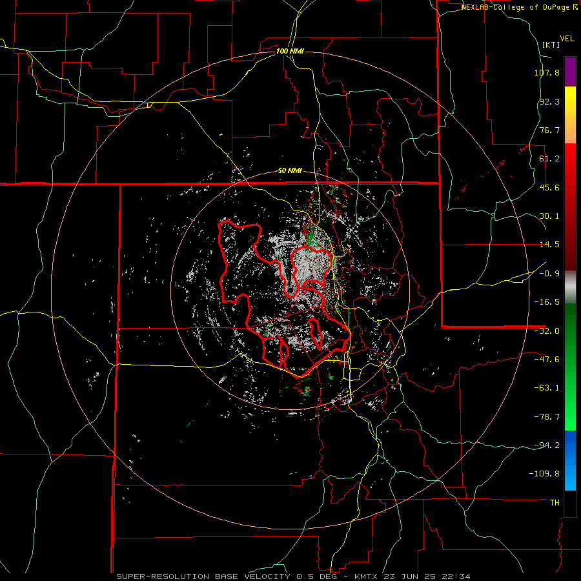Click the -94.2 value on velocity scale
Viewport: 581px width, 581px height.
coord(547,445)
